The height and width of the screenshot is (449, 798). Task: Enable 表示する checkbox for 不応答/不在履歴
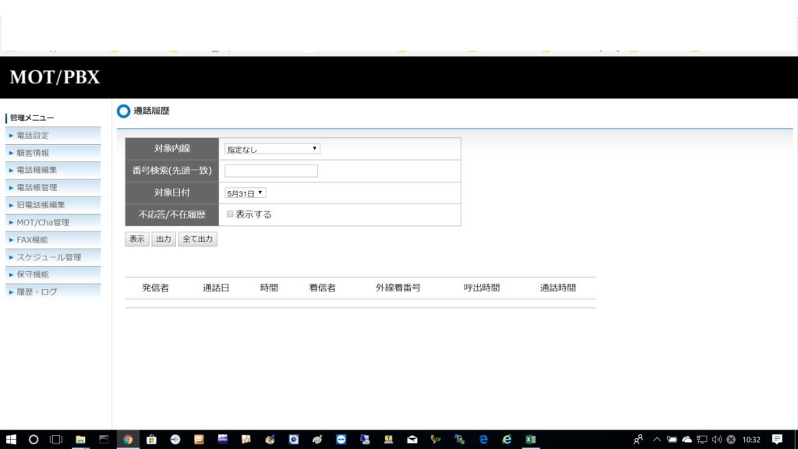230,214
